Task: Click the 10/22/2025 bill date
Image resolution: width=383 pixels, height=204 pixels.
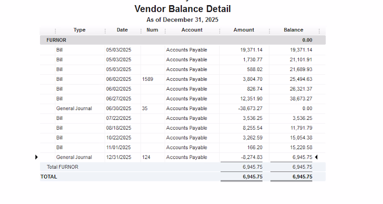Action: pyautogui.click(x=118, y=138)
